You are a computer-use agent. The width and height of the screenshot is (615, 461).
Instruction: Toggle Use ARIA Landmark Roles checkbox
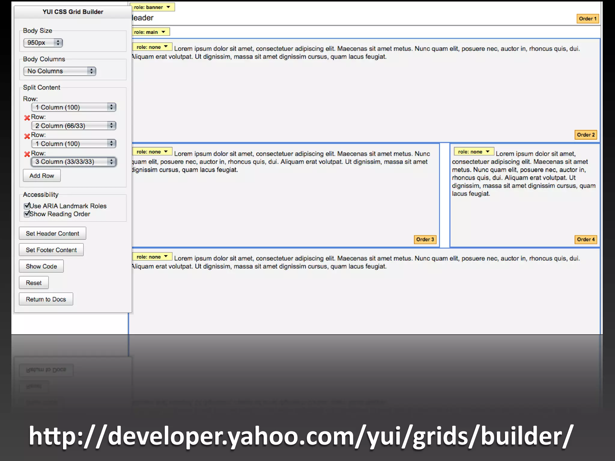[x=27, y=206]
